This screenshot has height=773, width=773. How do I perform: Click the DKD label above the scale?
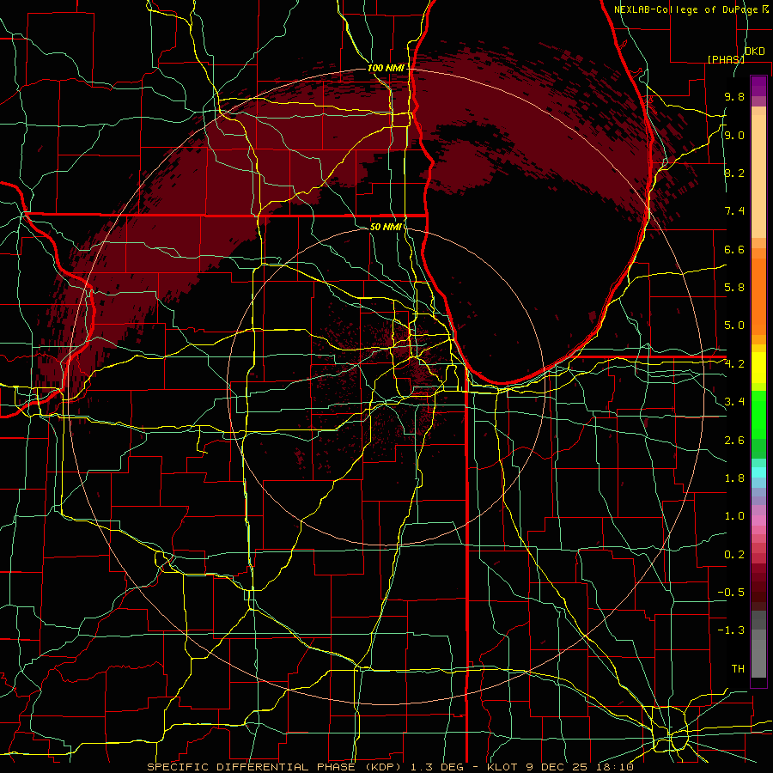click(755, 52)
